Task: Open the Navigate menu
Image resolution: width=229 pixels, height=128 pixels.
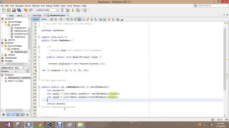Action: (x=20, y=6)
